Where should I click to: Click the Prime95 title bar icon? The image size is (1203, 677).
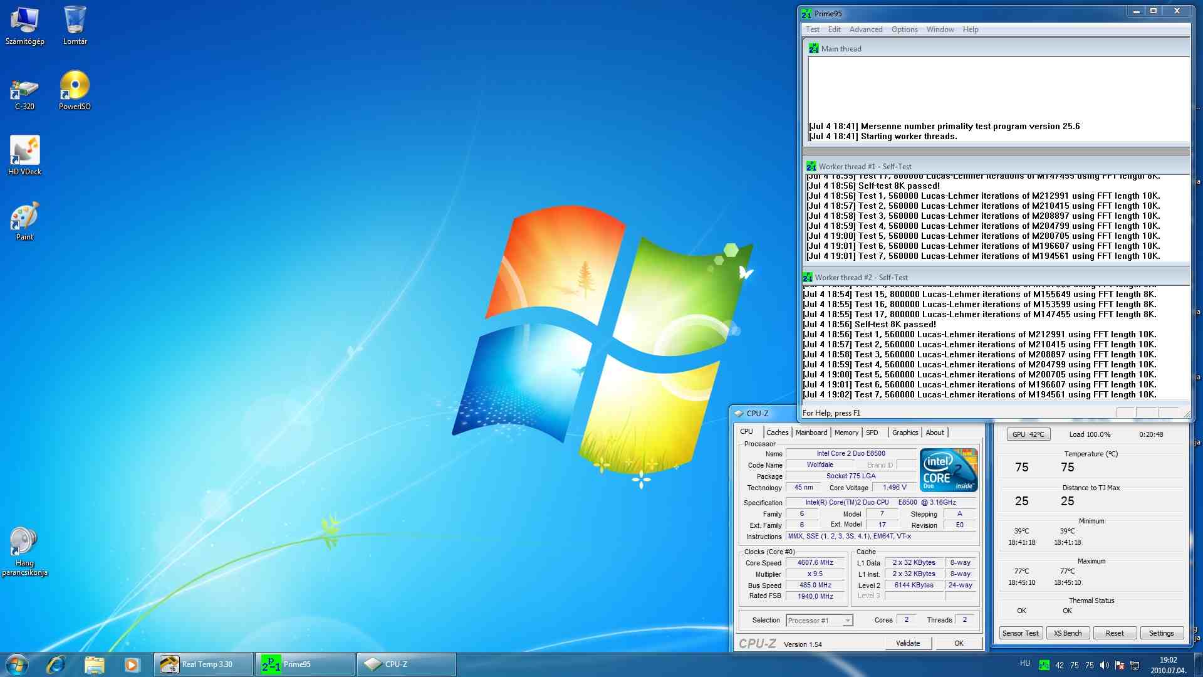pos(806,13)
